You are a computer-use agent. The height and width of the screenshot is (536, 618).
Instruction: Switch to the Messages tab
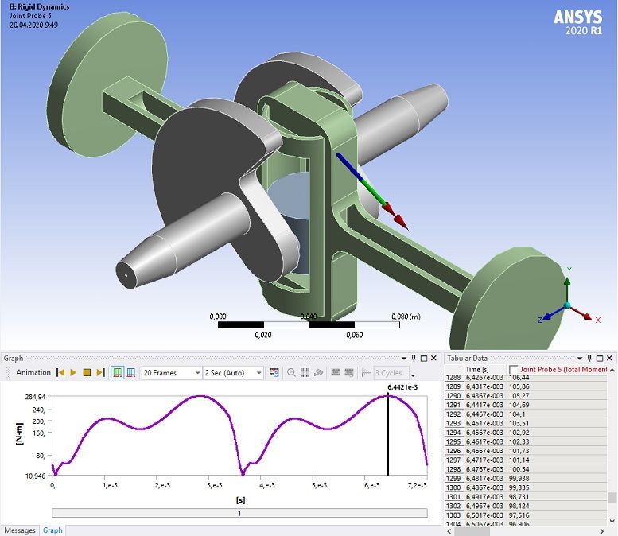(19, 530)
